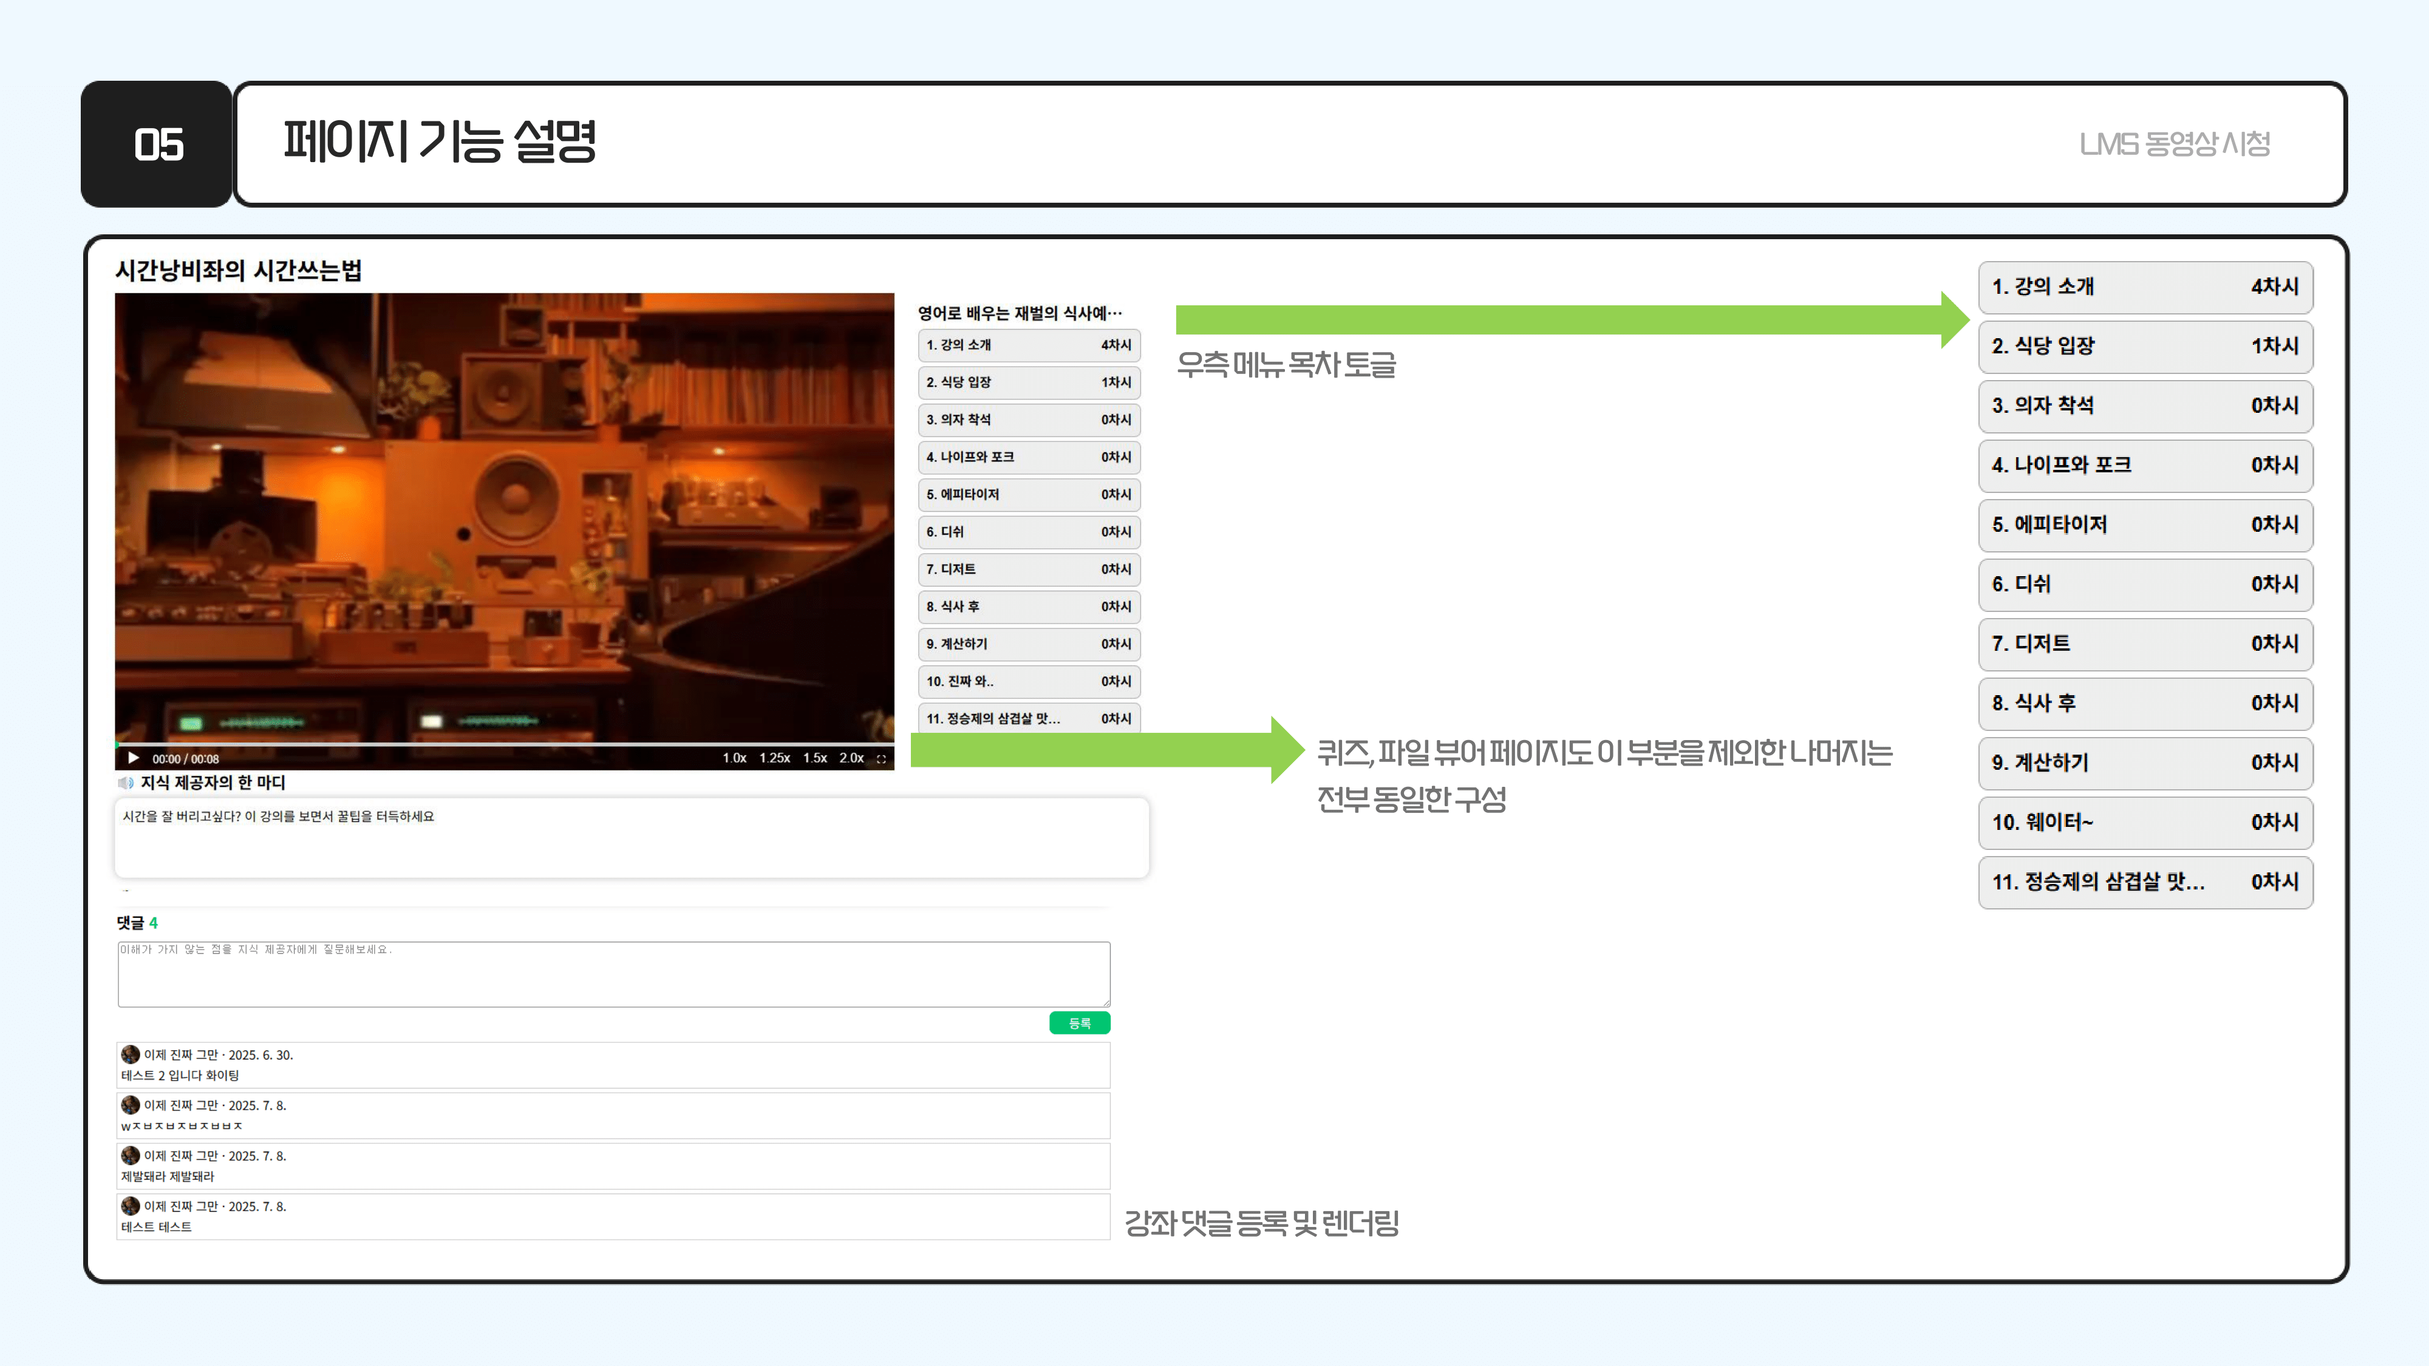Click avatar on the 제발돼라 제발돼라 comment
Viewport: 2429px width, 1366px height.
pos(130,1155)
